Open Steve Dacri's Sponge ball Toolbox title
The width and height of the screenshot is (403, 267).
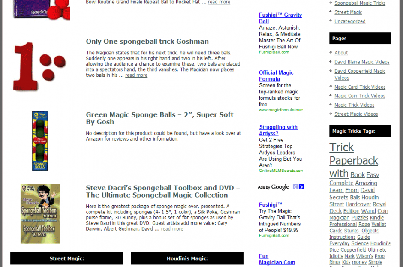[x=163, y=191]
